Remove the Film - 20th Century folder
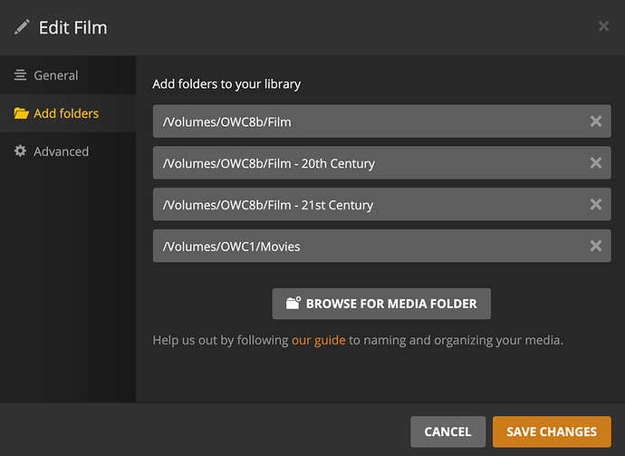Image resolution: width=625 pixels, height=456 pixels. click(x=595, y=163)
